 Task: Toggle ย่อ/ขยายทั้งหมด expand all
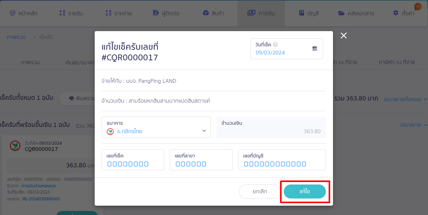[406, 99]
